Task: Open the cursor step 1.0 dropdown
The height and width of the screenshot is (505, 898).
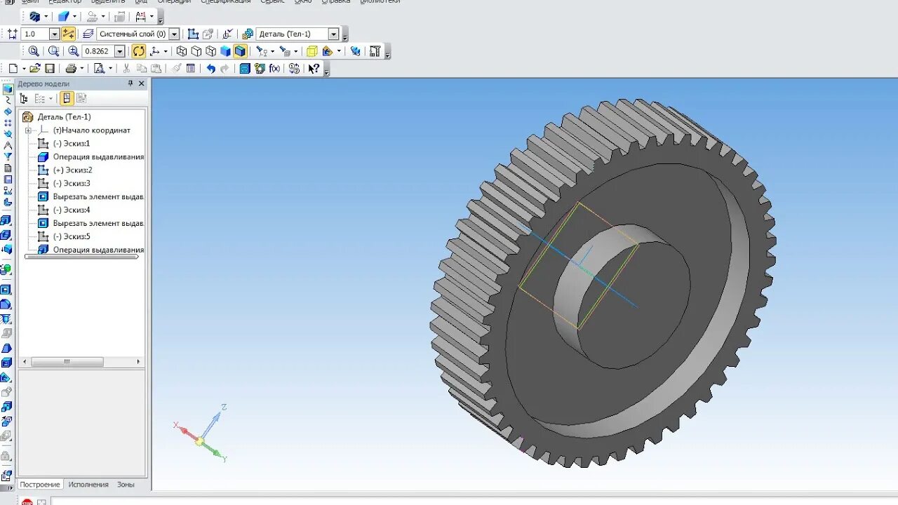Action: point(54,34)
